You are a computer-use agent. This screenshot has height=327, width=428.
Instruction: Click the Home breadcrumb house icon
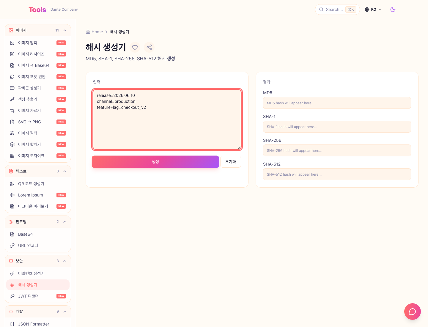88,32
